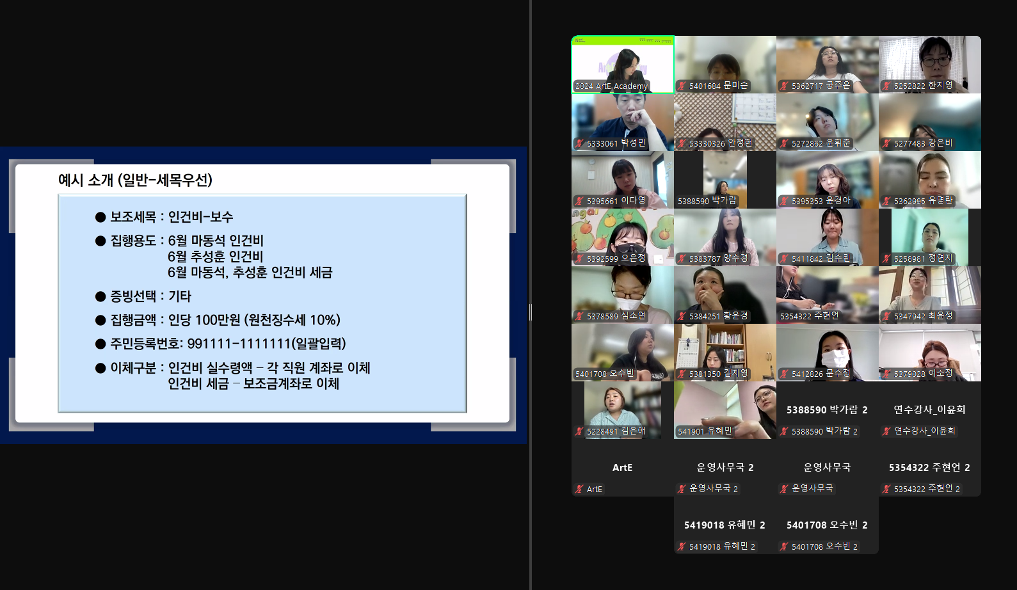Click the muted mic icon beside 연수강사_이윤희 label
The width and height of the screenshot is (1017, 590).
click(887, 431)
